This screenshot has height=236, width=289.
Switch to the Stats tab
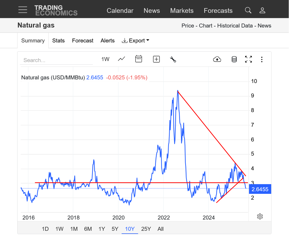pyautogui.click(x=58, y=41)
